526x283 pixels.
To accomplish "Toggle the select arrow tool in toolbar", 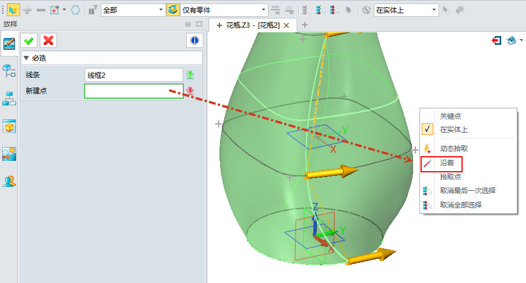I will [12, 10].
